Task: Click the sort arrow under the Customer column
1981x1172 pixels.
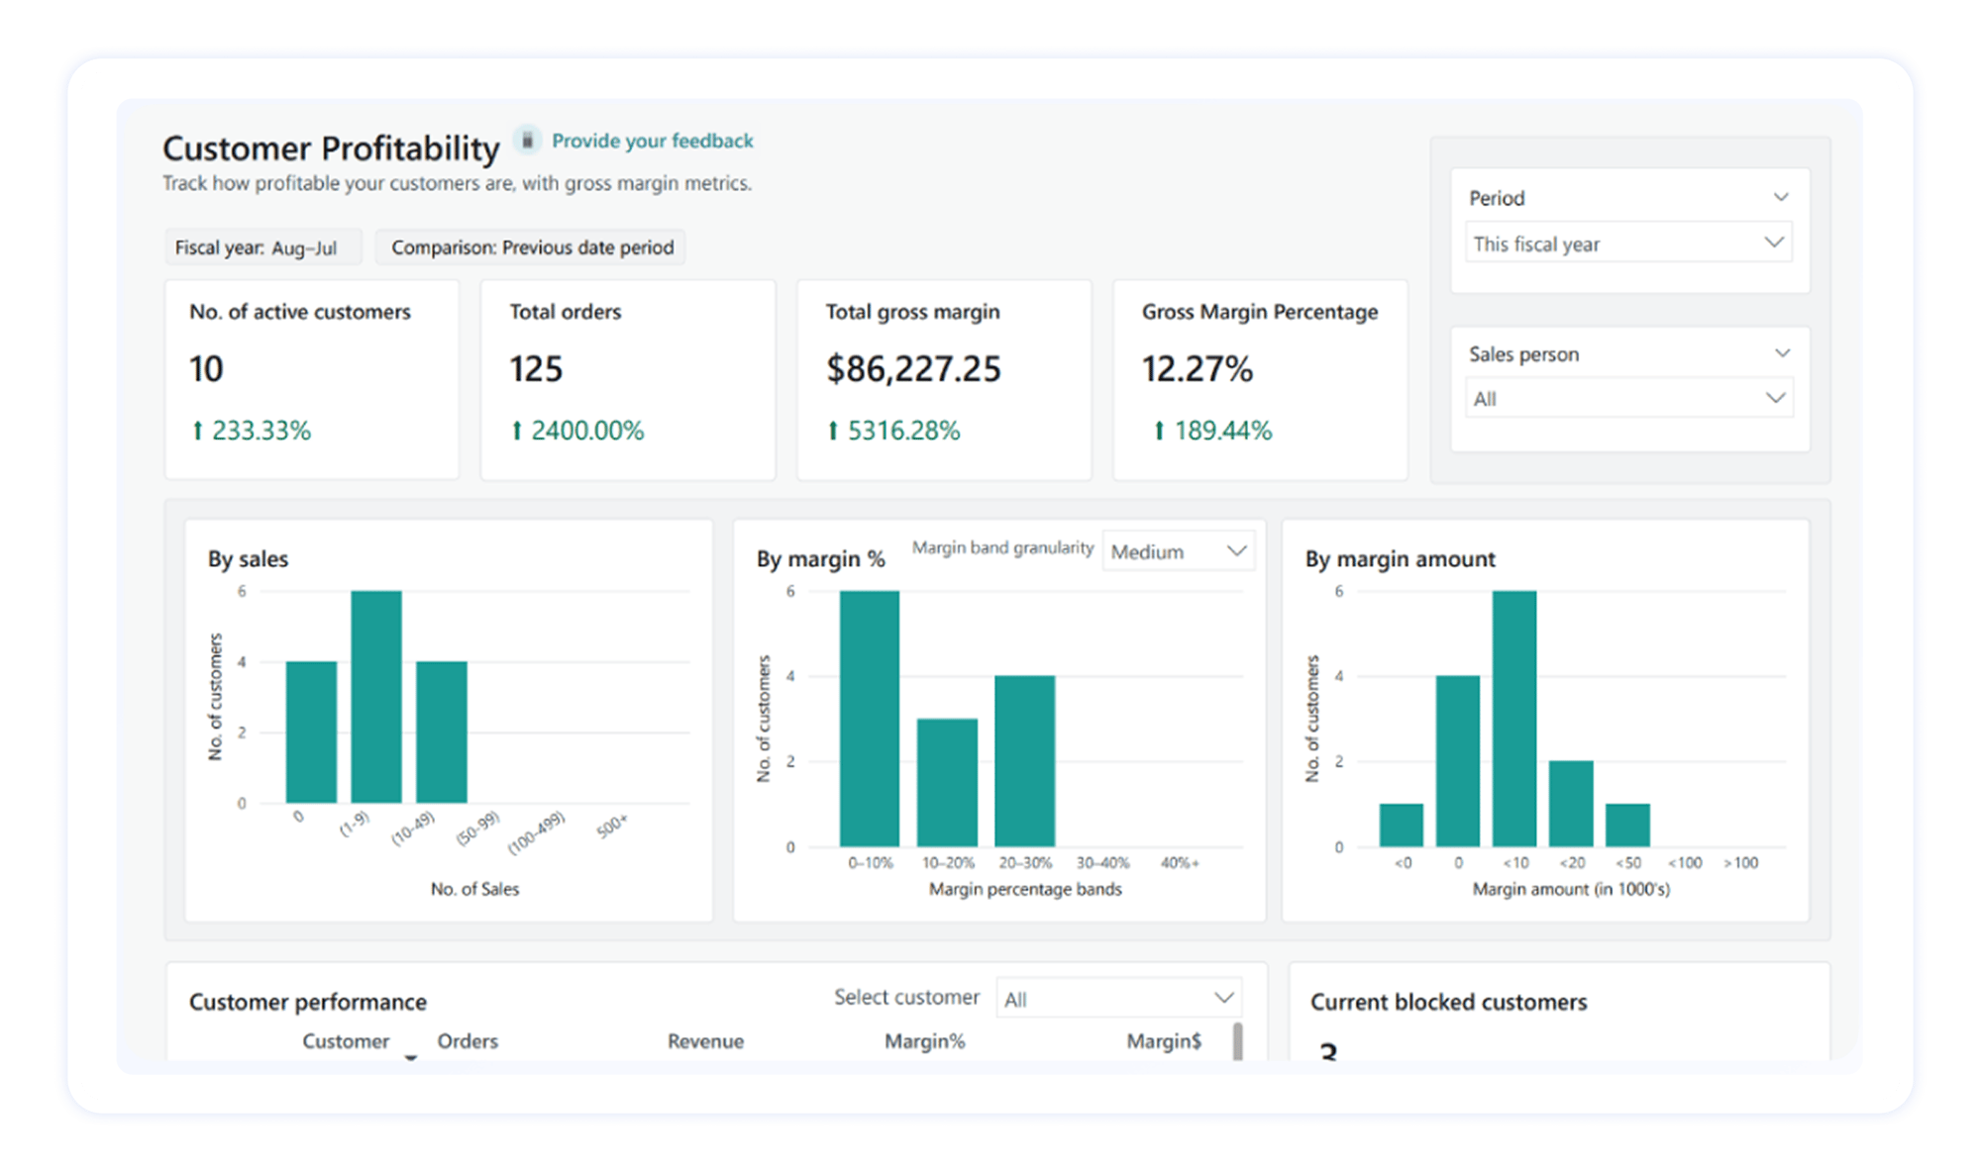Action: (410, 1057)
